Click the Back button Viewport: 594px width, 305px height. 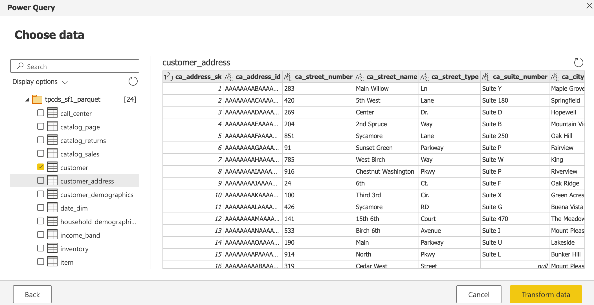pyautogui.click(x=33, y=294)
